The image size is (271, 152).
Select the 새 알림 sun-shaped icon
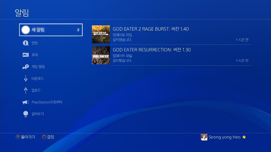tap(25, 30)
